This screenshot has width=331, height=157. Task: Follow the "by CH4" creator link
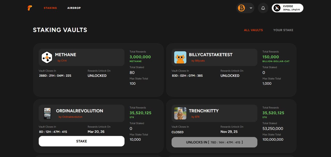[x=62, y=61]
